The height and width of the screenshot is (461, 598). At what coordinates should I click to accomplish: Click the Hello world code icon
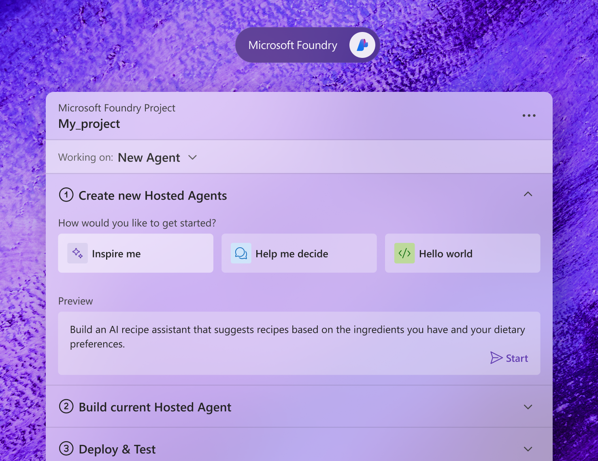coord(404,253)
